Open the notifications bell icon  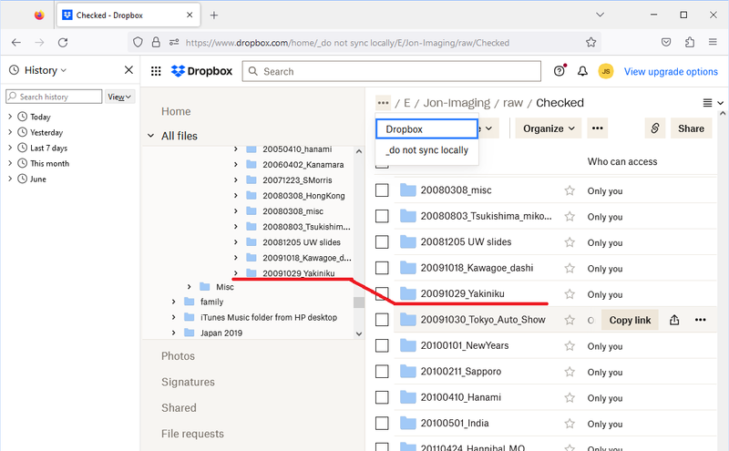pos(582,71)
